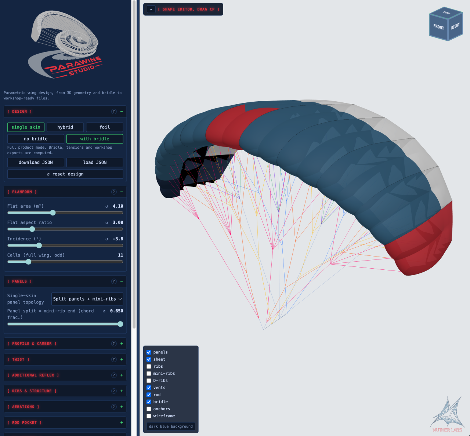Enable the ribs checkbox
The width and height of the screenshot is (470, 436).
tap(149, 367)
